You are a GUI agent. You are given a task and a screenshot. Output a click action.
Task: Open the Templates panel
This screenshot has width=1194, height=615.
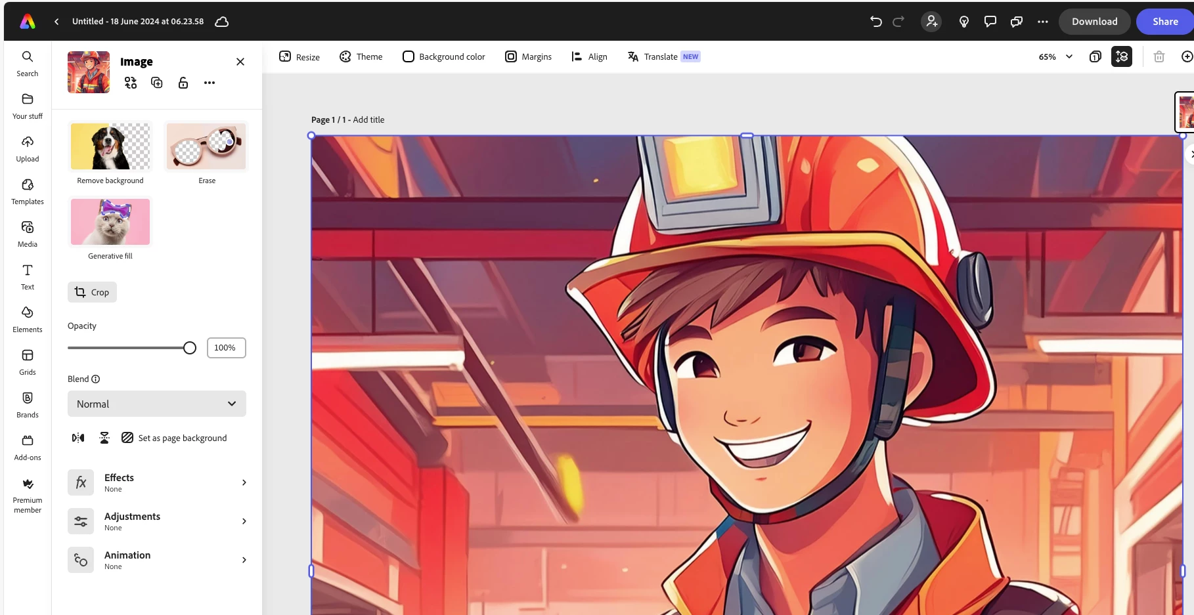28,192
